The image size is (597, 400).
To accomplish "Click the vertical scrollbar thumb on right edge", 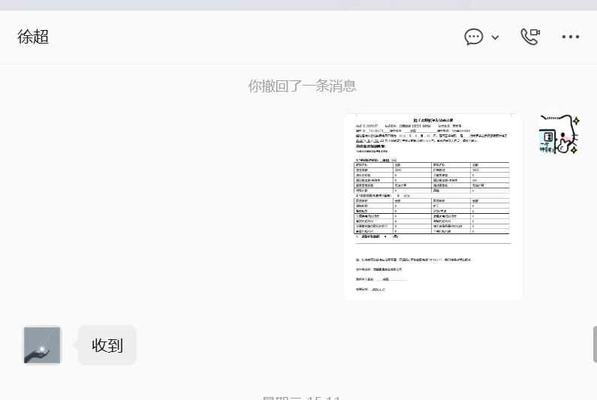I will click(x=595, y=344).
